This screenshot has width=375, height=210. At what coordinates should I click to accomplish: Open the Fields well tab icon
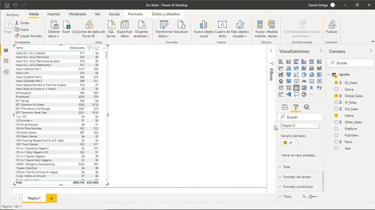[285, 107]
